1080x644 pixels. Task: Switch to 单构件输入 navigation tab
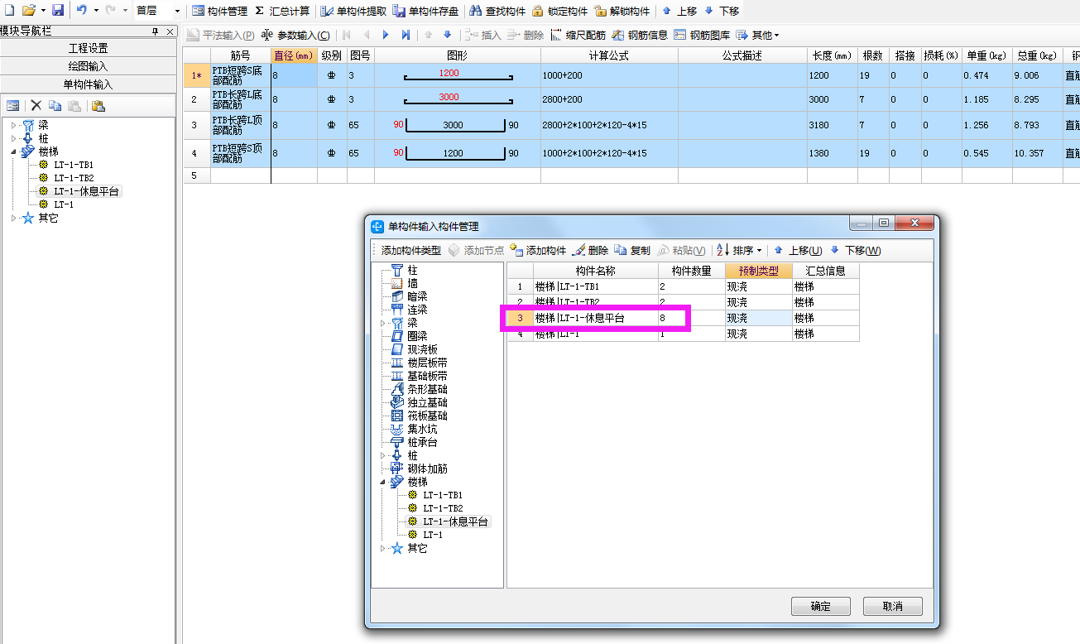[x=88, y=84]
